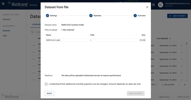Go to the Settings step checkmark
Screen dimensions: 191x100
tap(47, 16)
